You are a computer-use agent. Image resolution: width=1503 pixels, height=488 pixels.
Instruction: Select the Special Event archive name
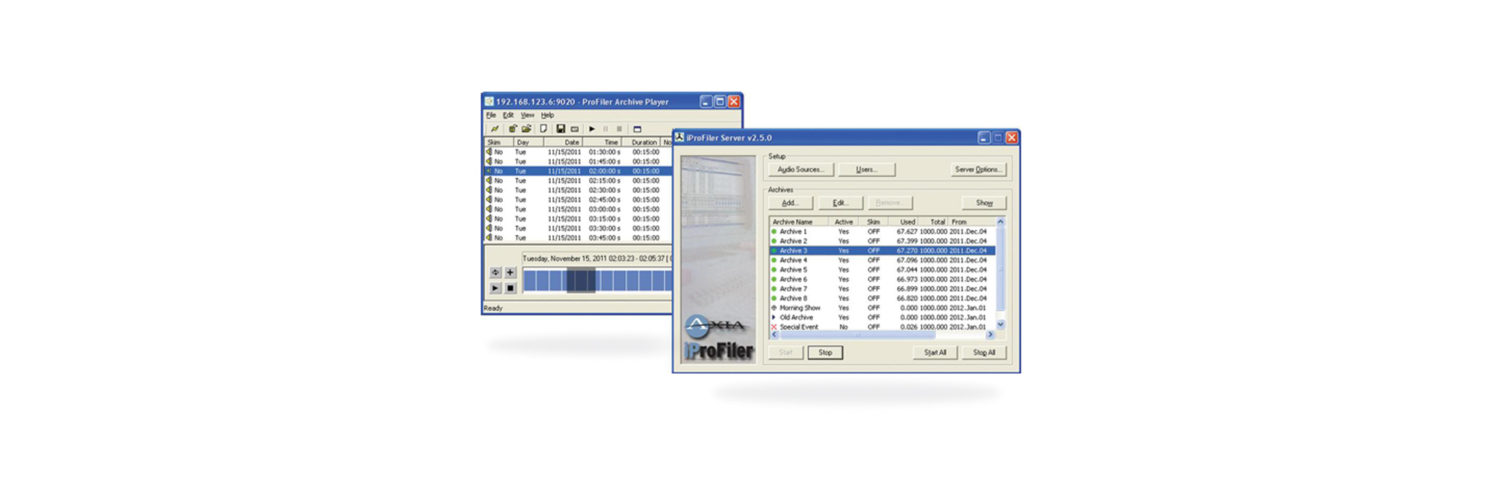(x=799, y=327)
